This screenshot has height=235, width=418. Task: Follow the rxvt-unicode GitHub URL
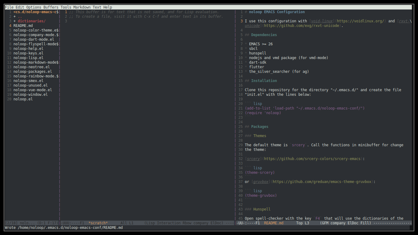(302, 26)
